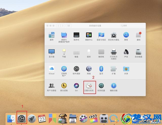Open Trackpad (触控板) preferences
Image resolution: width=162 pixels, height=125 pixels.
tap(101, 53)
